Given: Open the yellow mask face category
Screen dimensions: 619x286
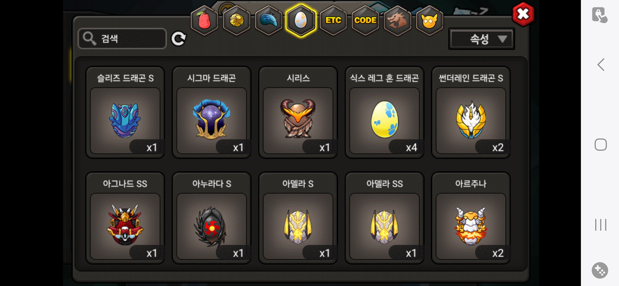Looking at the screenshot, I should click(x=430, y=20).
